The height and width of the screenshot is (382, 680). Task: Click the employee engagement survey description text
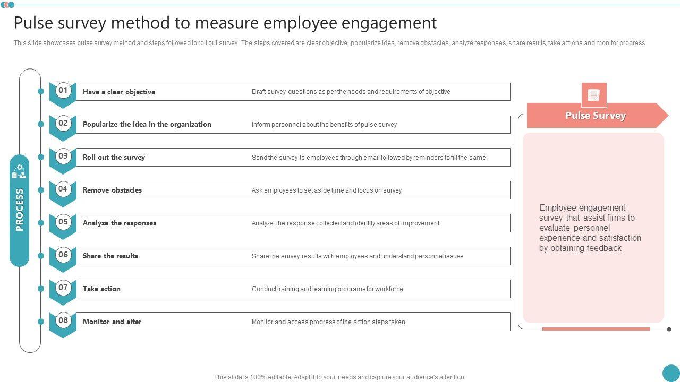coord(590,228)
